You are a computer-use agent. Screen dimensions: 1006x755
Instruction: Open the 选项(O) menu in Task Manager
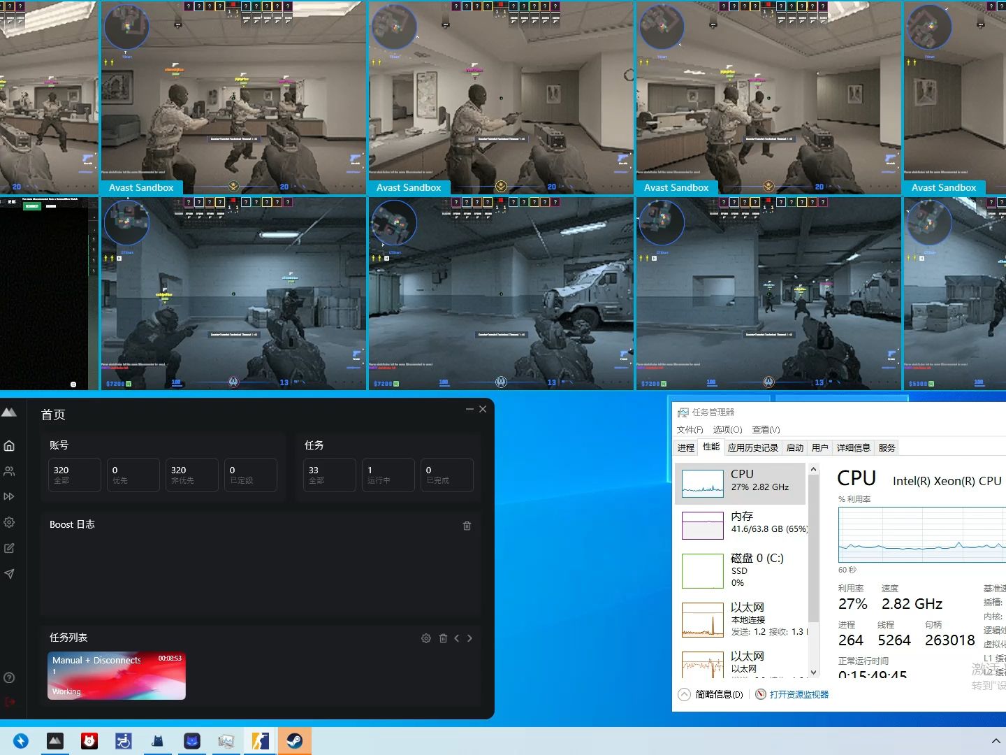(727, 430)
